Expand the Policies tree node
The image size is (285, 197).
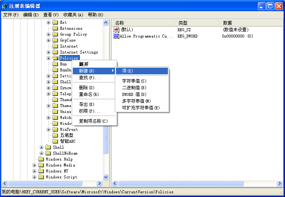48,58
